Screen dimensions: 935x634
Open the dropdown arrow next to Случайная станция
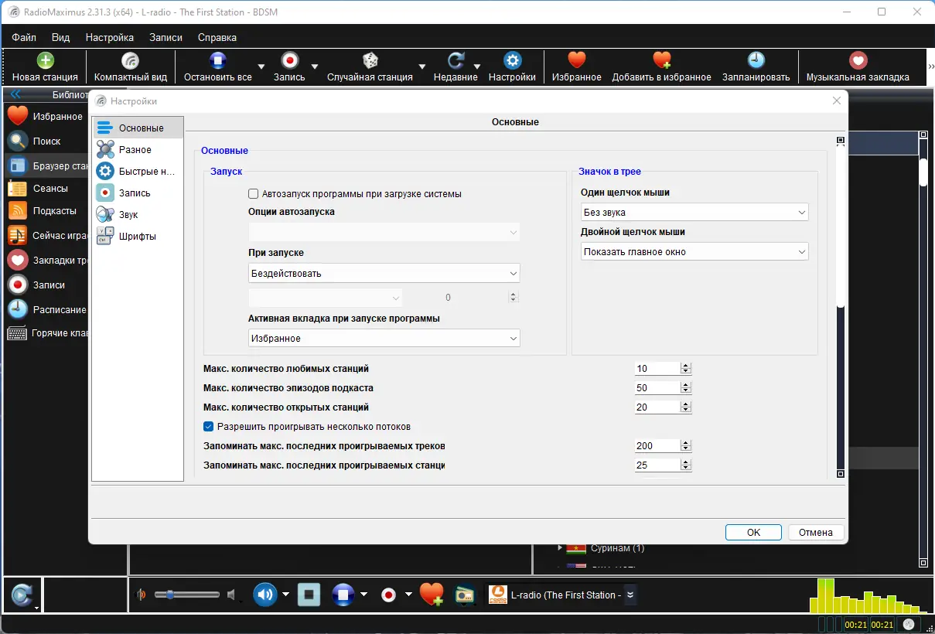coord(422,66)
